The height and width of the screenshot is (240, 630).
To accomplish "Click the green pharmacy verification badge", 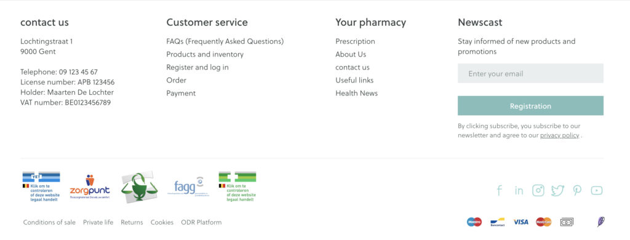I will coord(237,186).
